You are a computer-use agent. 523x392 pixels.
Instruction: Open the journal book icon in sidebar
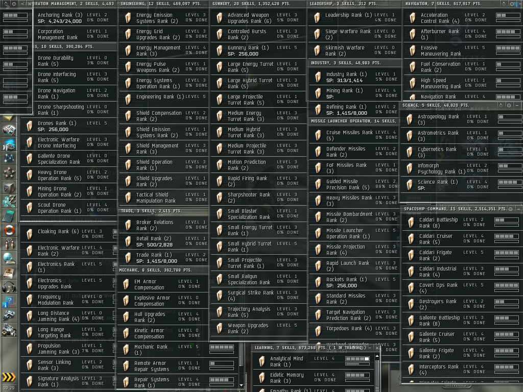9,273
